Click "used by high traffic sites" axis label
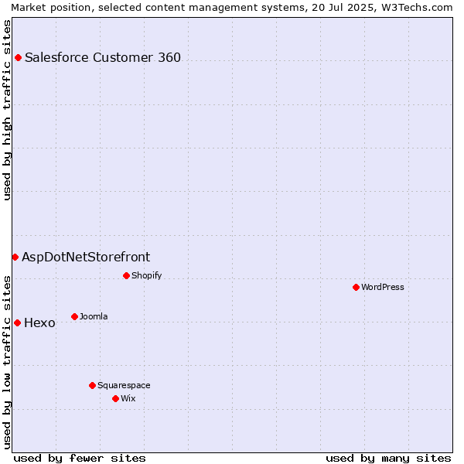This screenshot has width=464, height=464. 6,110
